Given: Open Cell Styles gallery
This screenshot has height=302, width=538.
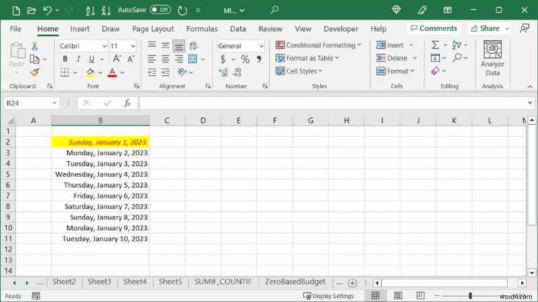Looking at the screenshot, I should coord(299,71).
